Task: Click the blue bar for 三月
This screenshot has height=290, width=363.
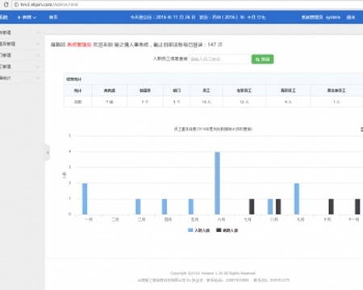Action: 138,206
